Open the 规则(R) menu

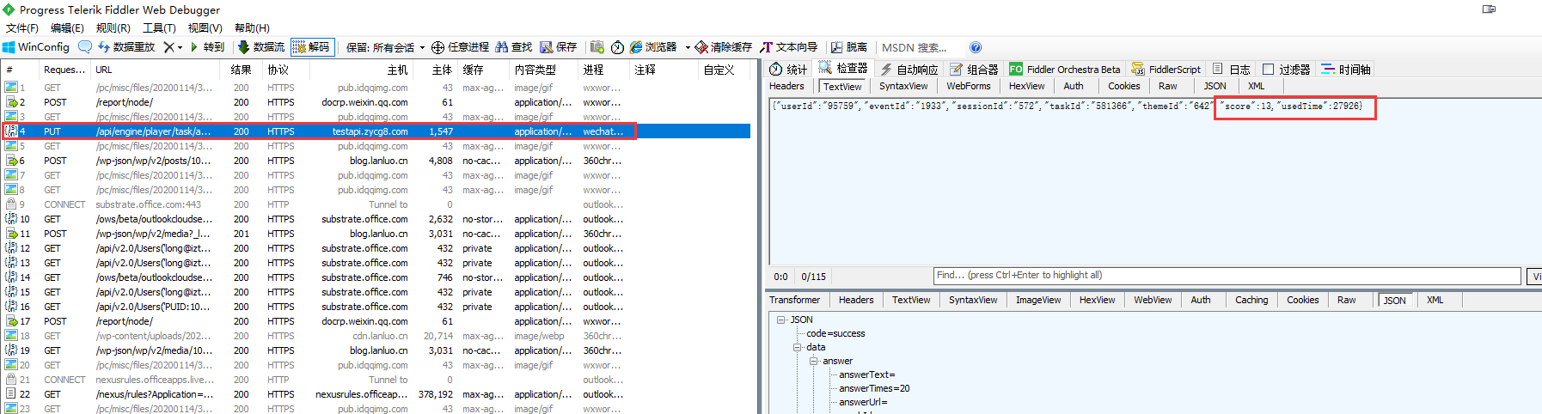point(113,28)
